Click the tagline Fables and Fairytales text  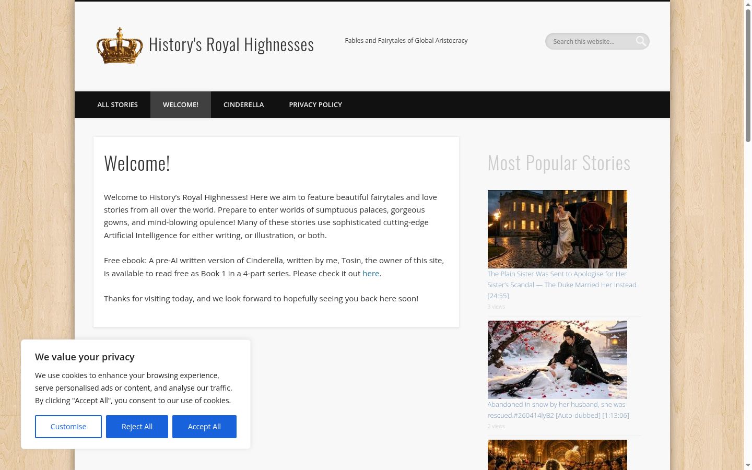406,41
